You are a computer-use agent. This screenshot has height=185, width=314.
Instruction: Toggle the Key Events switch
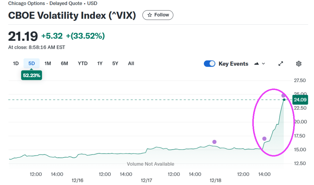coord(210,64)
